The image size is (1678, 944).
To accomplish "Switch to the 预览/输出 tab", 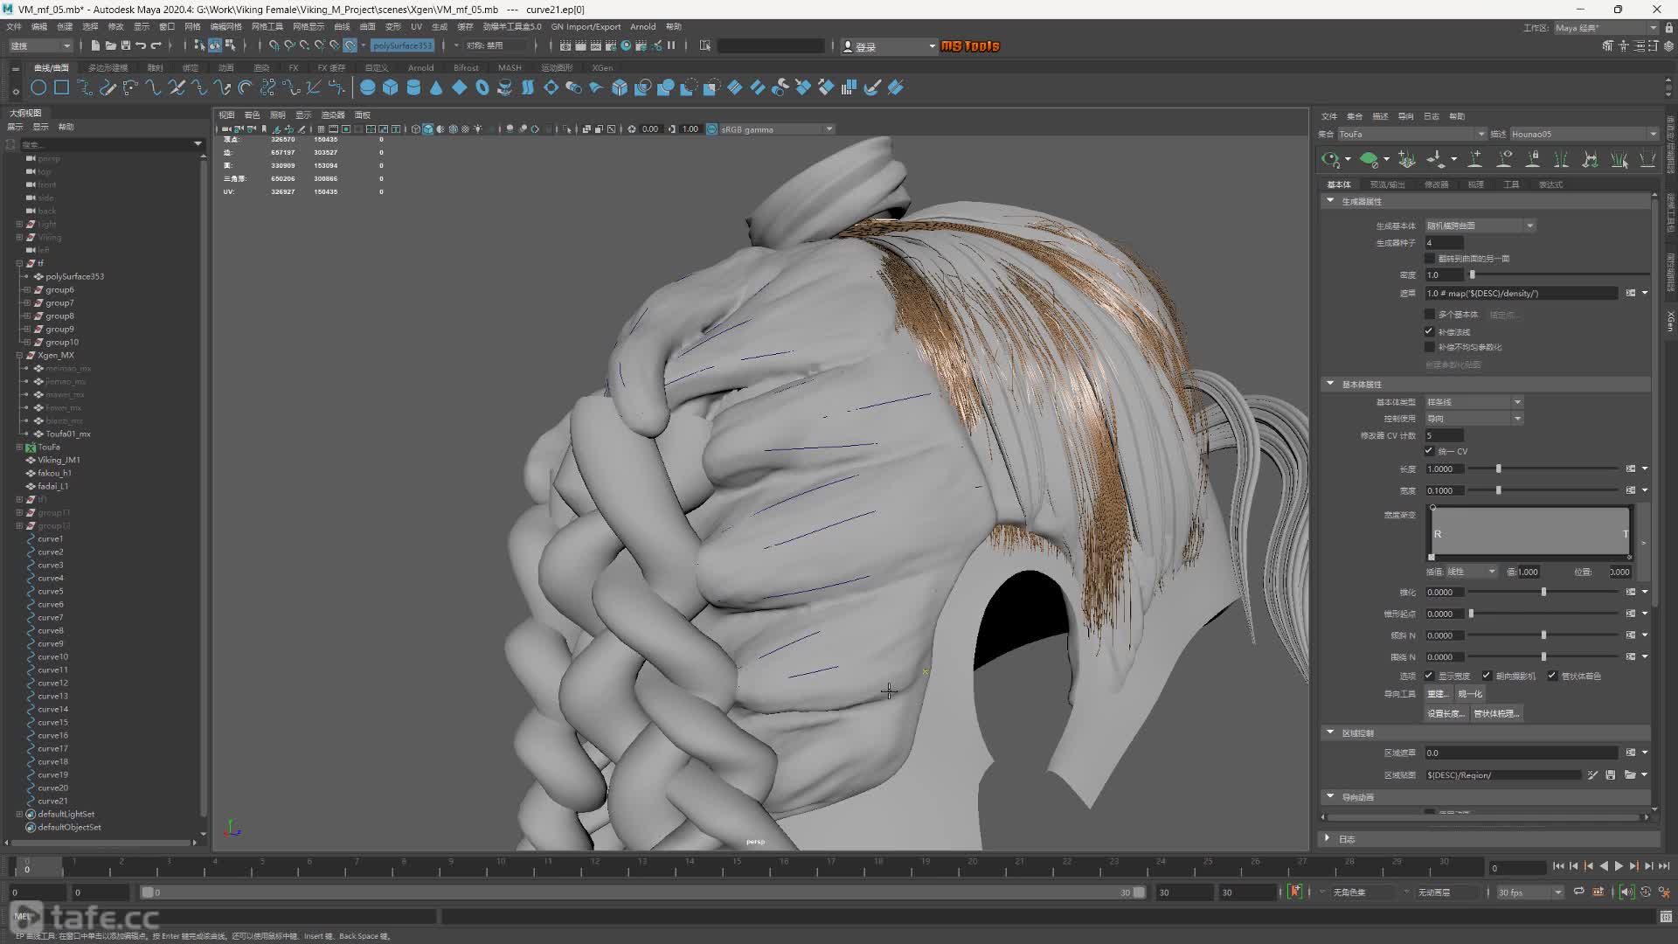I will [x=1388, y=184].
